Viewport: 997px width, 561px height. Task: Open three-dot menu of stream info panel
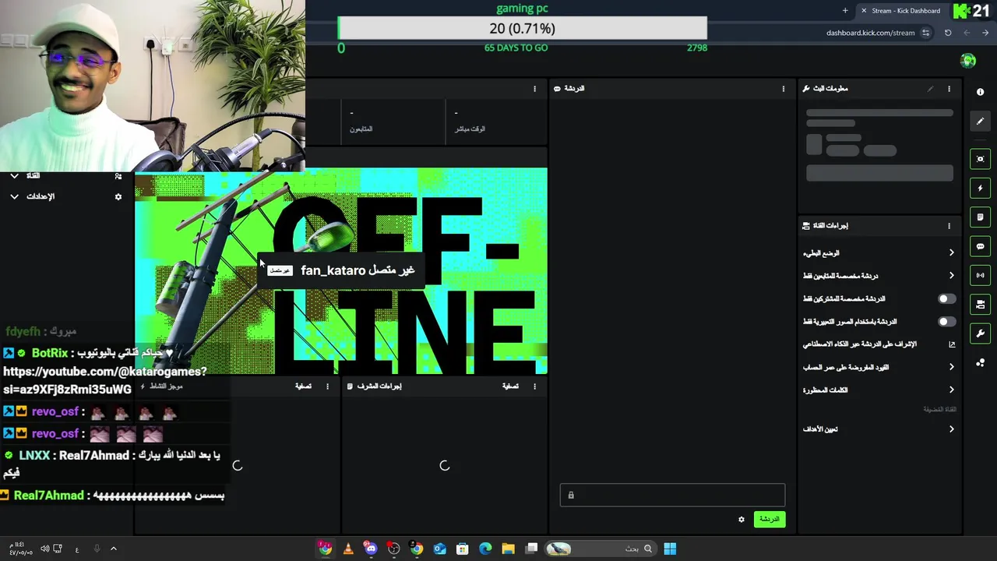(949, 89)
